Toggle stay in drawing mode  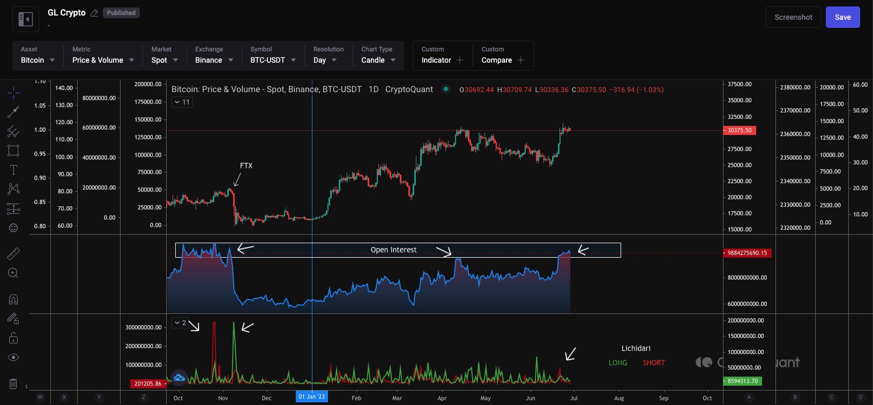13,318
